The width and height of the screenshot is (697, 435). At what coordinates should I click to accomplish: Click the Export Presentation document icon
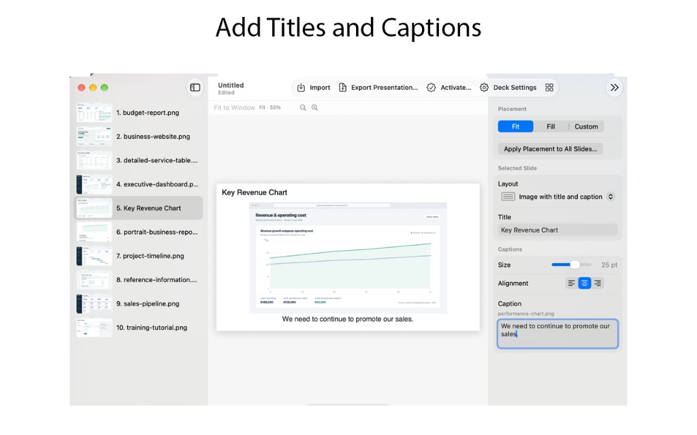pos(342,88)
